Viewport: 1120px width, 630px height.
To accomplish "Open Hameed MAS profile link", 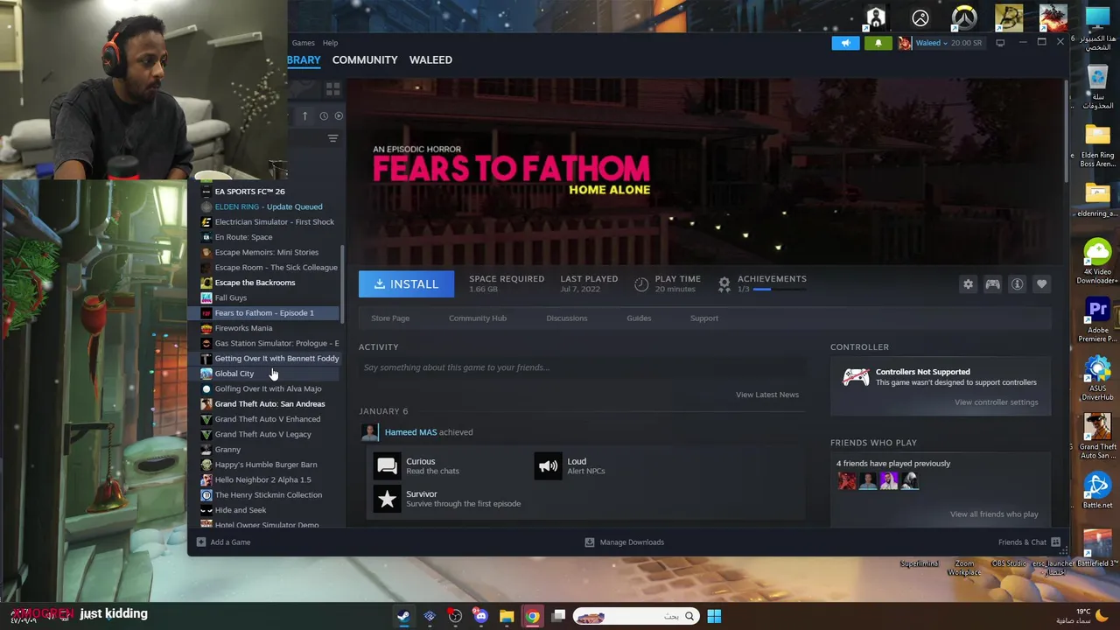I will (410, 432).
